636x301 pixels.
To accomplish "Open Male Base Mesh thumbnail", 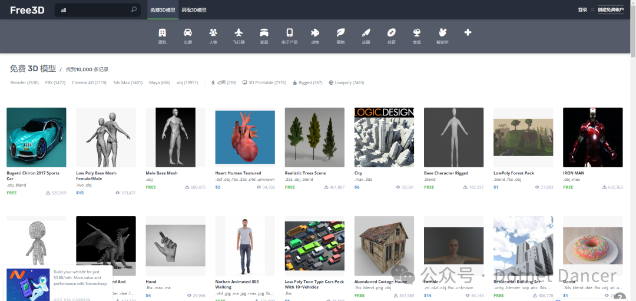I will click(175, 137).
